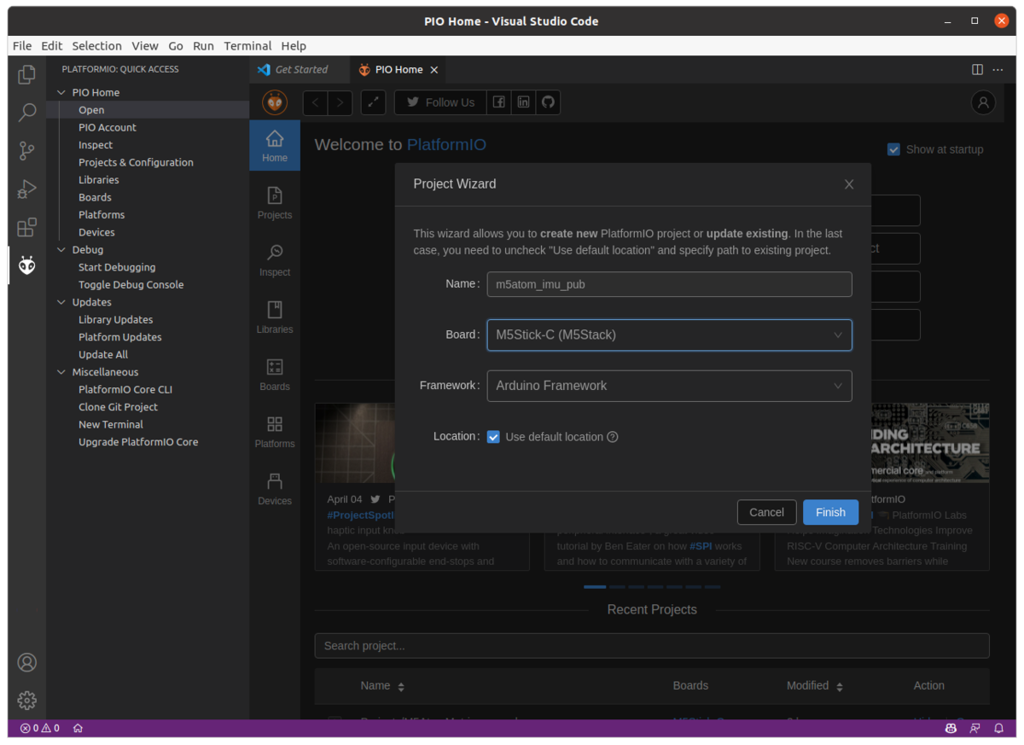Switch to the Get Started tab
The height and width of the screenshot is (745, 1024).
[301, 70]
